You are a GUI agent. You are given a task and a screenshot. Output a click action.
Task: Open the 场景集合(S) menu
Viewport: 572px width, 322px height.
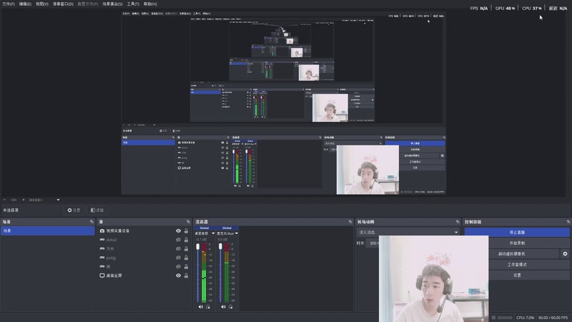coord(112,4)
